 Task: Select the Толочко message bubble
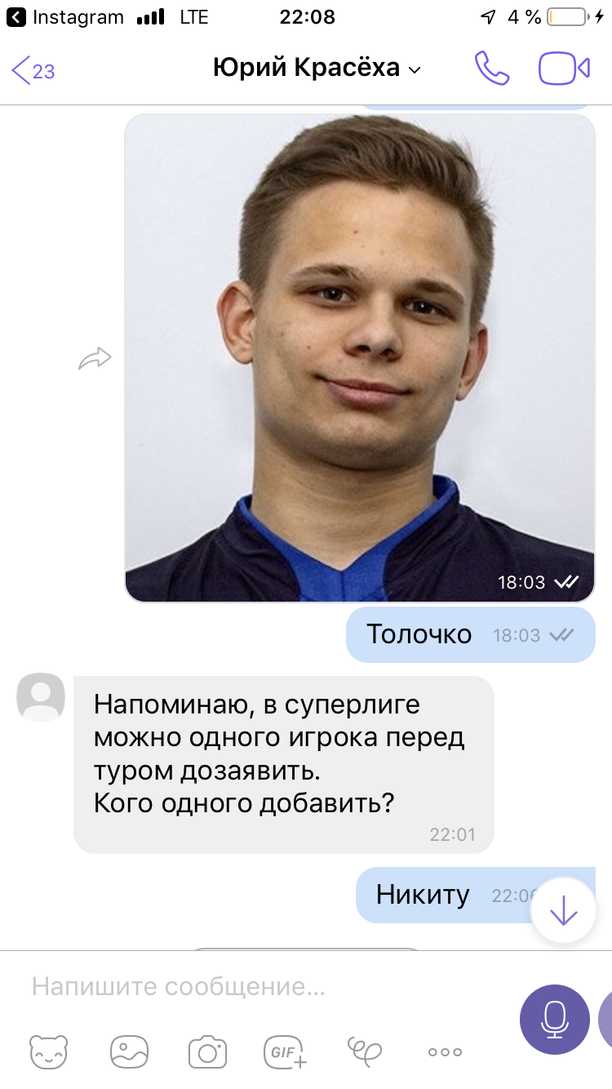(x=471, y=634)
